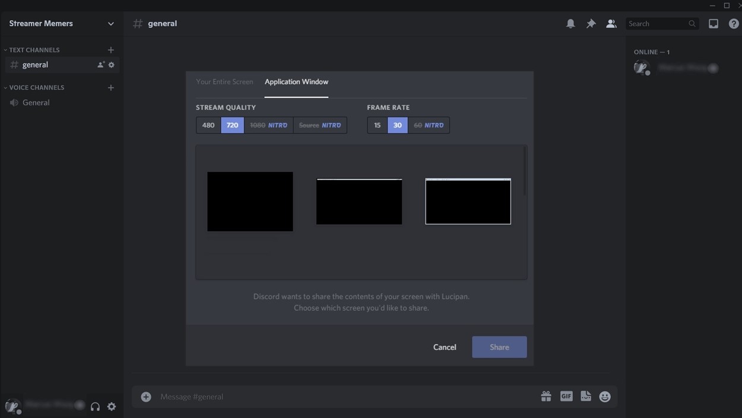Click the online member avatar
This screenshot has width=742, height=418.
641,68
